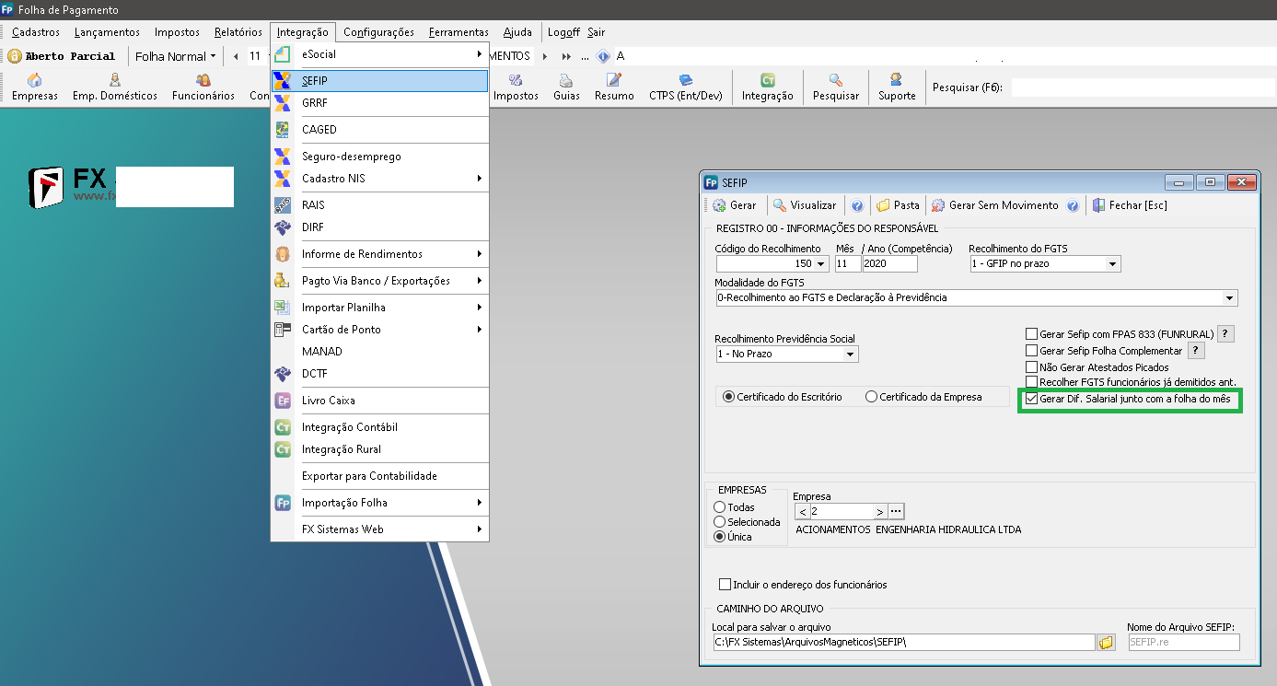Select the Todas empresas radio option
Viewport: 1277px width, 686px height.
coord(720,507)
